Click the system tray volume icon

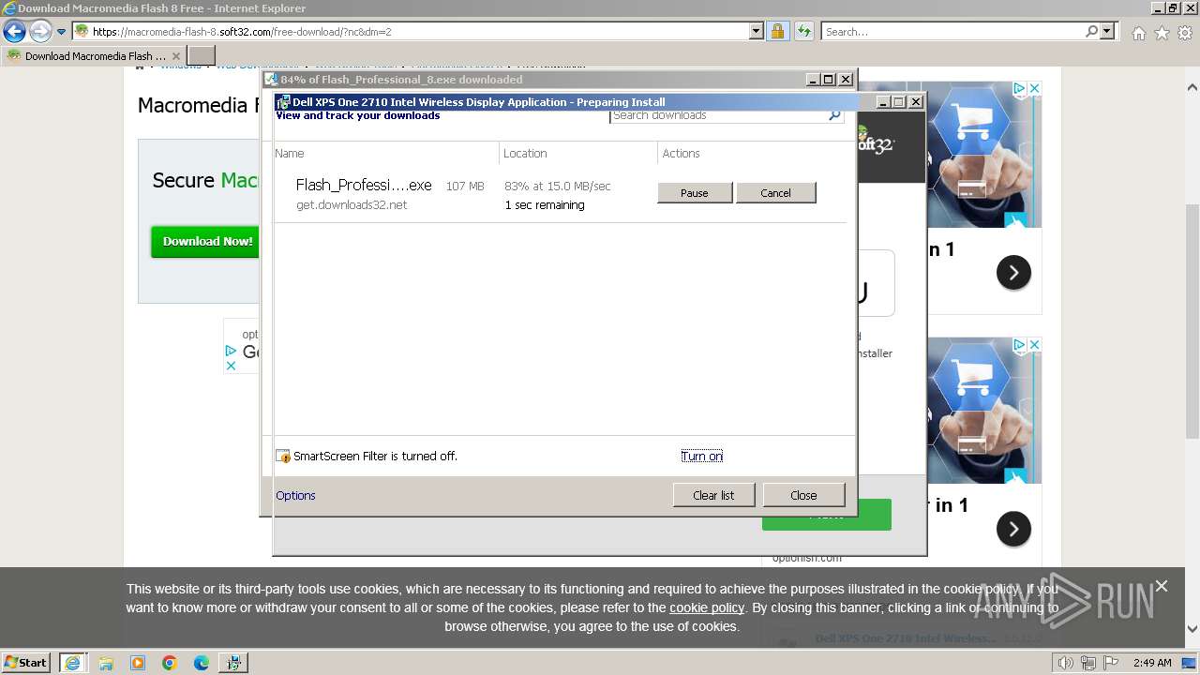(1065, 663)
